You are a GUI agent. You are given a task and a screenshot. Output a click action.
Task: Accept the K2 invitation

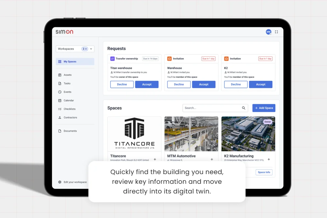pos(261,84)
